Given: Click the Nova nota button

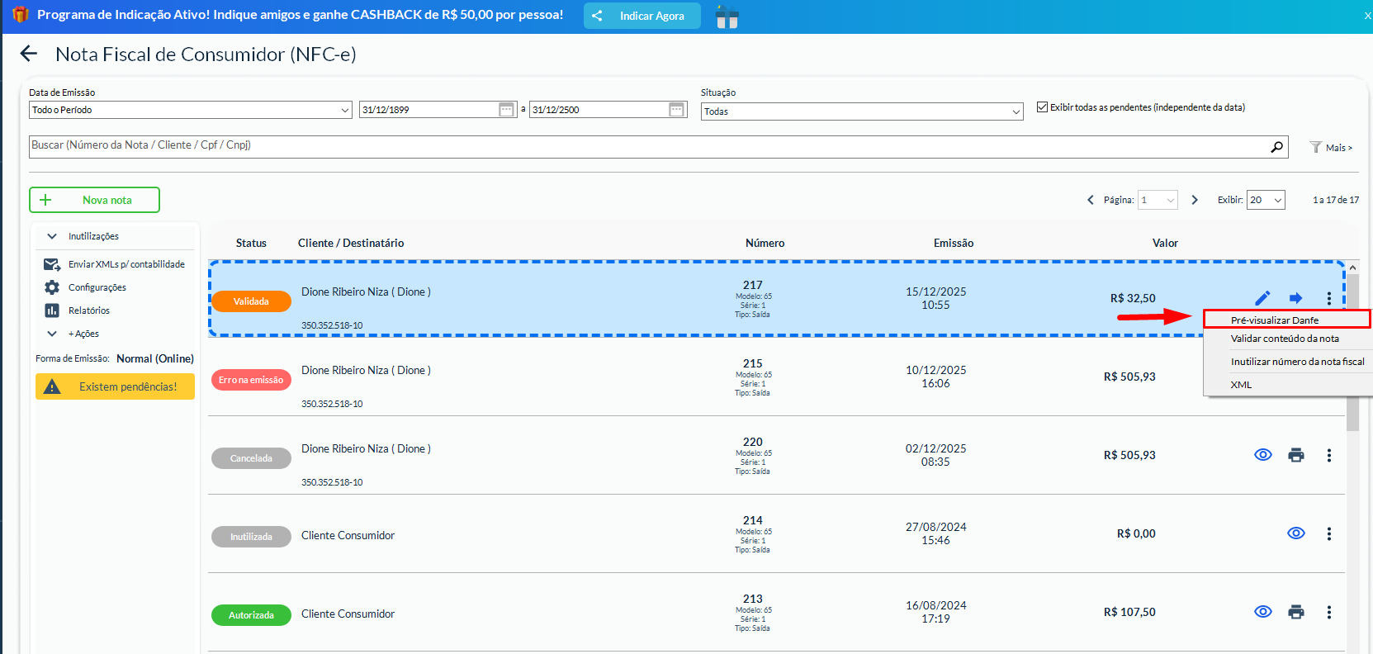Looking at the screenshot, I should [x=94, y=200].
